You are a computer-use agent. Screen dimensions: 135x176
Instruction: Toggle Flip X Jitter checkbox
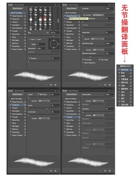83,60
